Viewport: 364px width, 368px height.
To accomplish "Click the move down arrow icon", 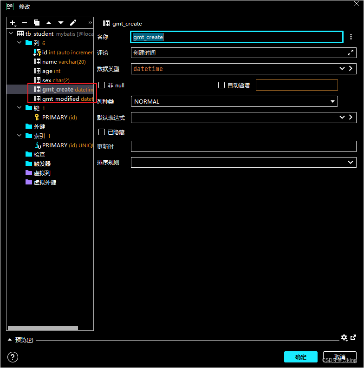I will pyautogui.click(x=61, y=23).
